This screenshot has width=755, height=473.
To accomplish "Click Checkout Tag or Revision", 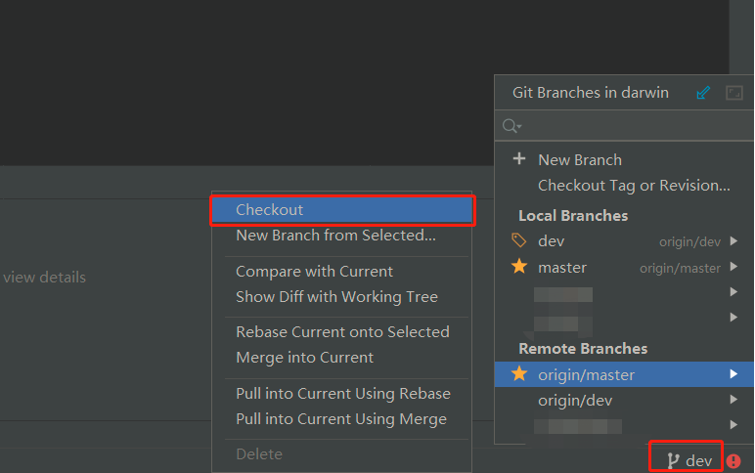I will click(x=634, y=186).
